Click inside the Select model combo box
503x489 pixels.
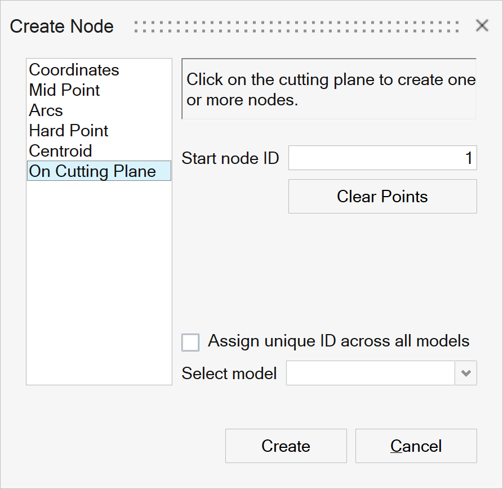[370, 374]
